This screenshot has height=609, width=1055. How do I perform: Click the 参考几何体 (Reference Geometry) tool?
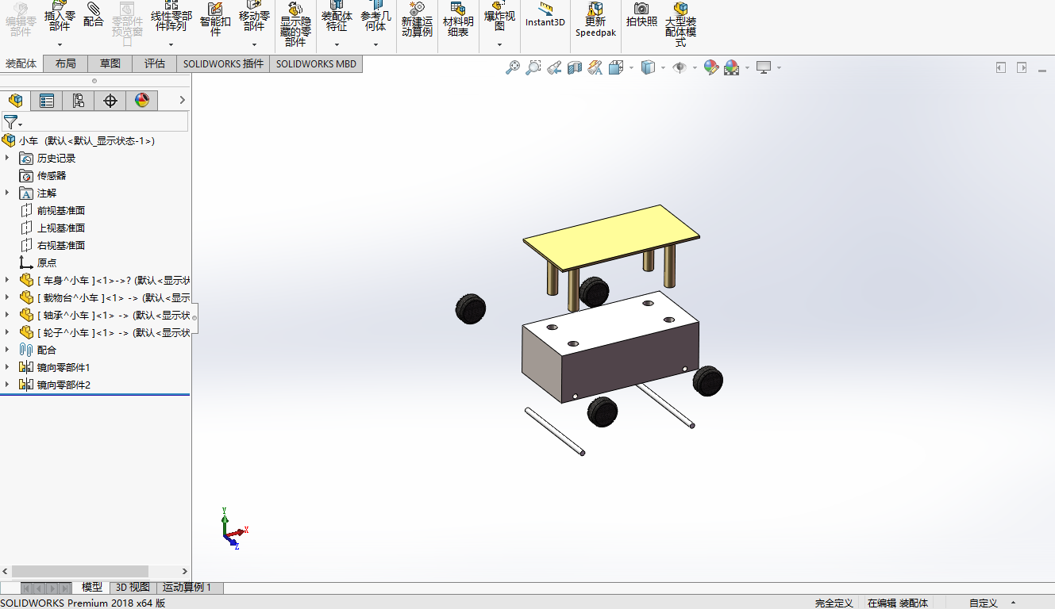[x=375, y=16]
